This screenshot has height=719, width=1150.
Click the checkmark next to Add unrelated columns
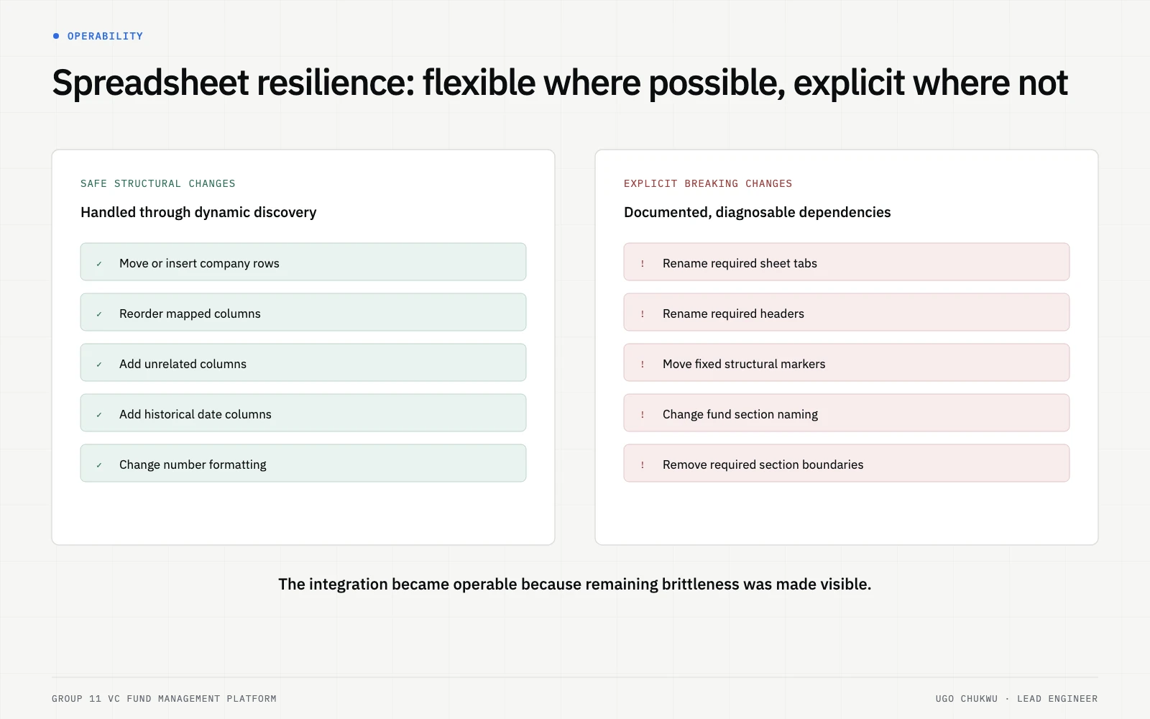click(x=99, y=365)
